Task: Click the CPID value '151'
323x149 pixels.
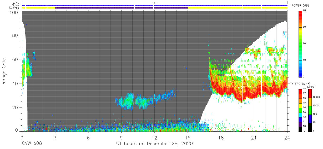Action: tap(155, 3)
